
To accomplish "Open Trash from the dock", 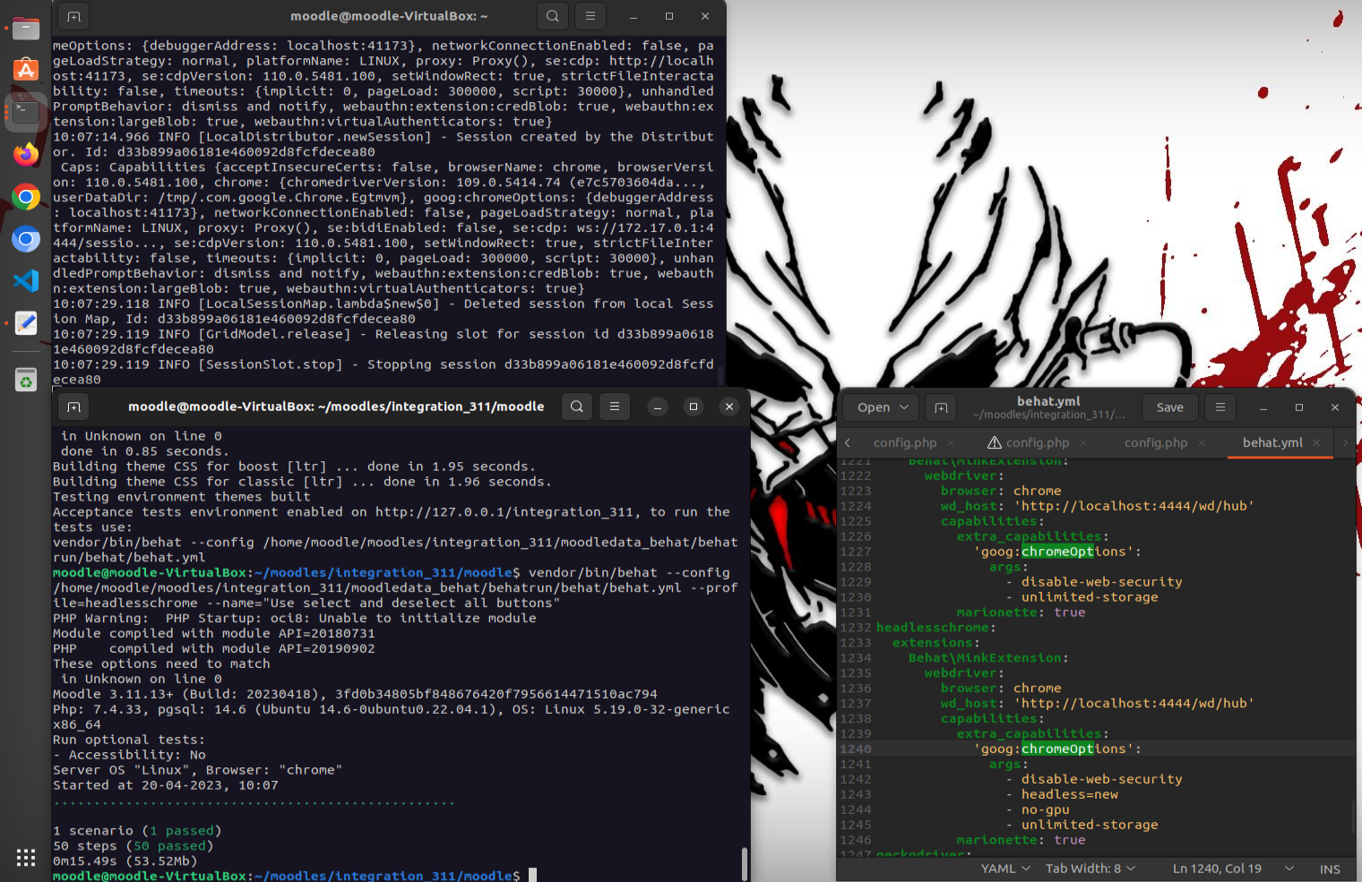I will coord(26,381).
